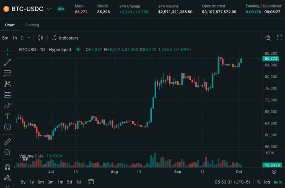Open timezone menu showing UTC-5 clock
Image resolution: width=285 pixels, height=188 pixels.
[232, 182]
